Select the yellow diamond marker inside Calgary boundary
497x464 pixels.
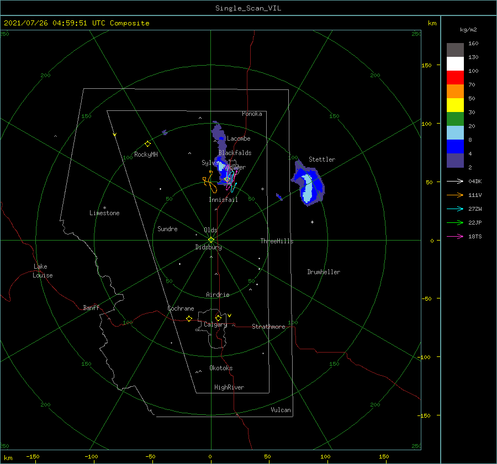click(218, 318)
